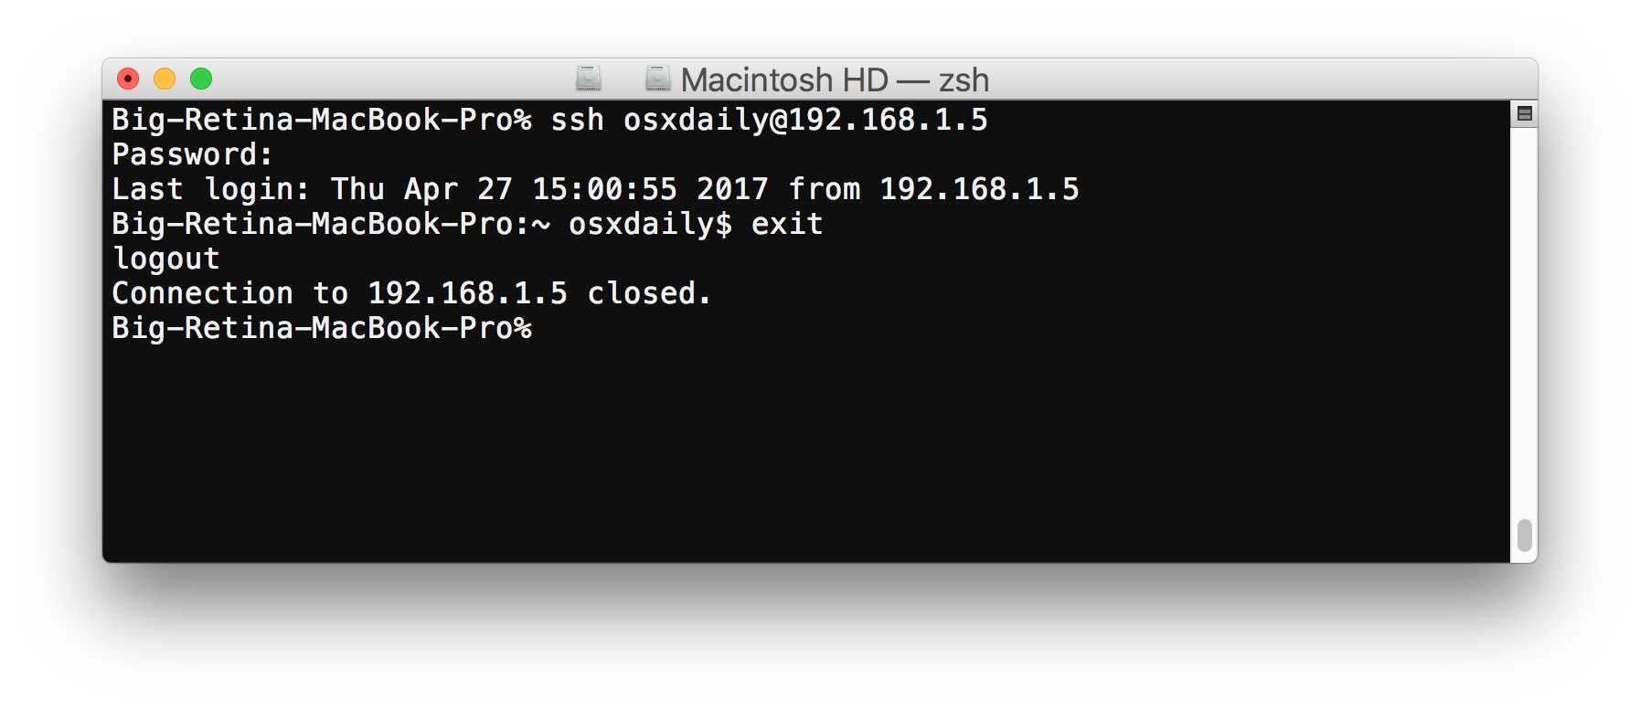Click the from 192.168.1.5 address in login line
This screenshot has height=709, width=1640.
click(933, 189)
